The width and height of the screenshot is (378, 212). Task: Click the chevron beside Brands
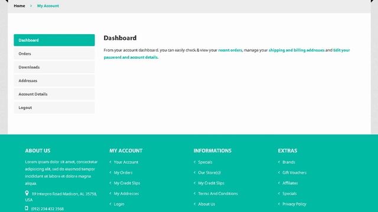pyautogui.click(x=279, y=162)
